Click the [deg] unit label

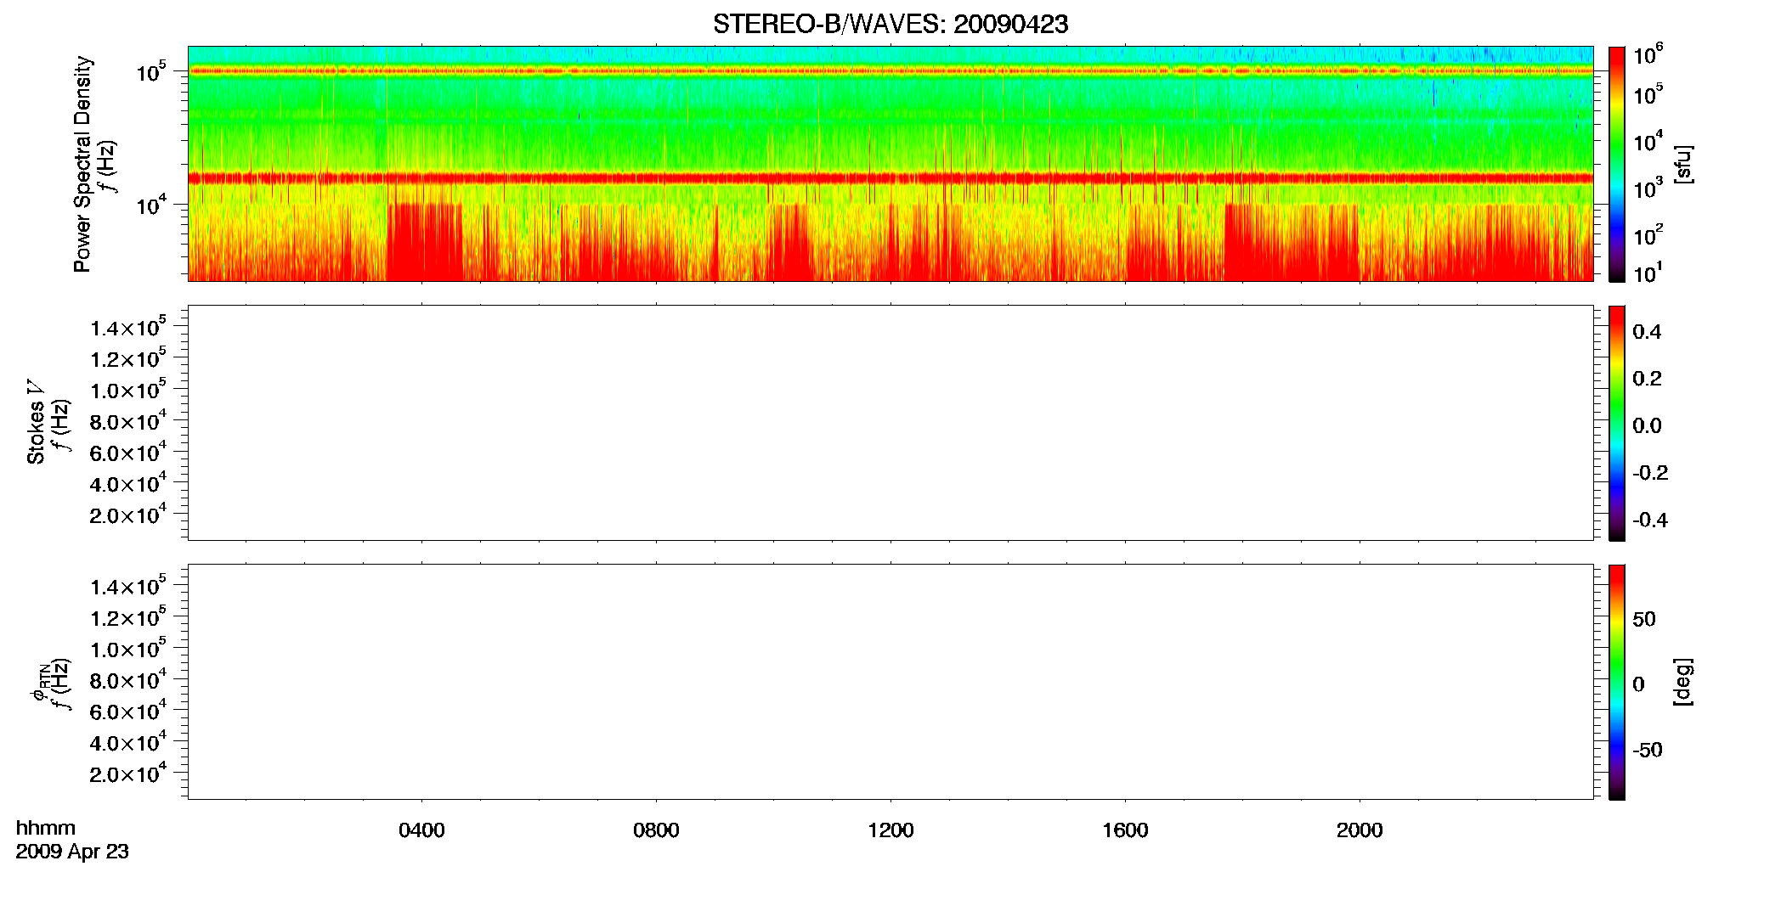click(1682, 682)
